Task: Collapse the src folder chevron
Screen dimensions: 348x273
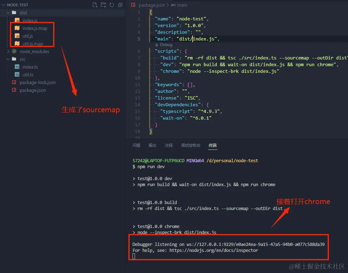Action: [x=8, y=59]
